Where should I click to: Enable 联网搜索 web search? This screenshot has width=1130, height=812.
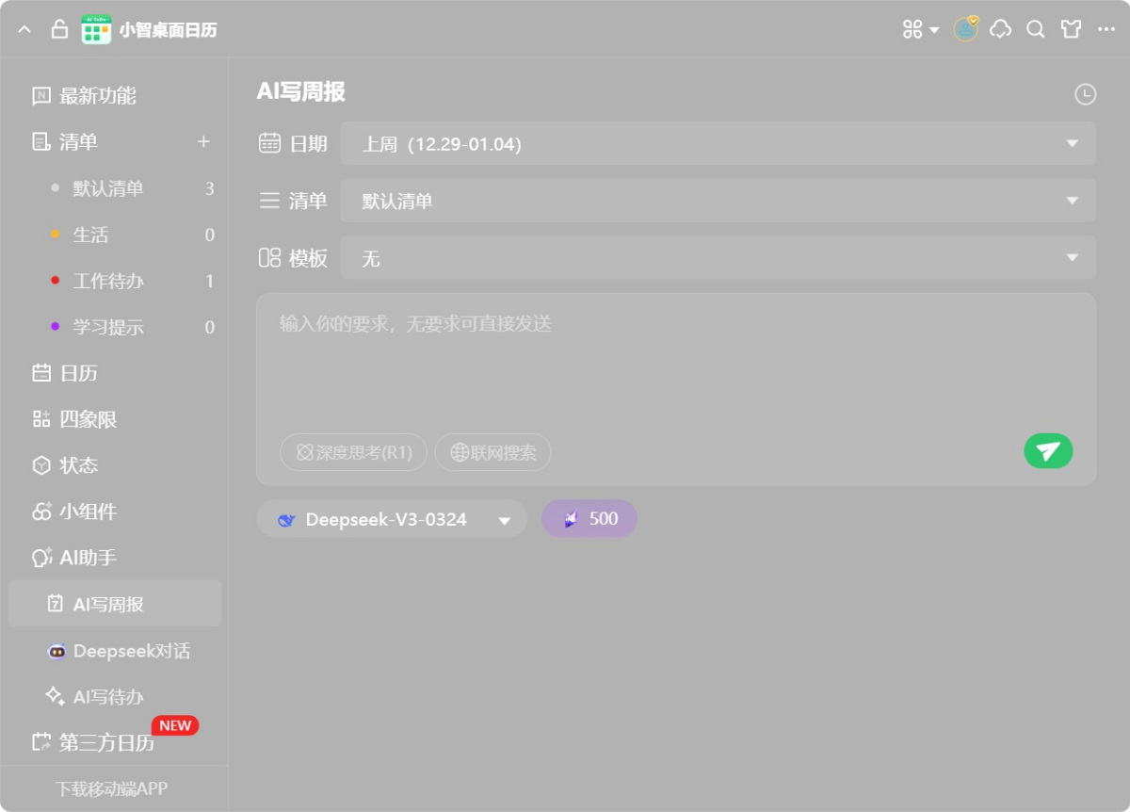coord(492,452)
